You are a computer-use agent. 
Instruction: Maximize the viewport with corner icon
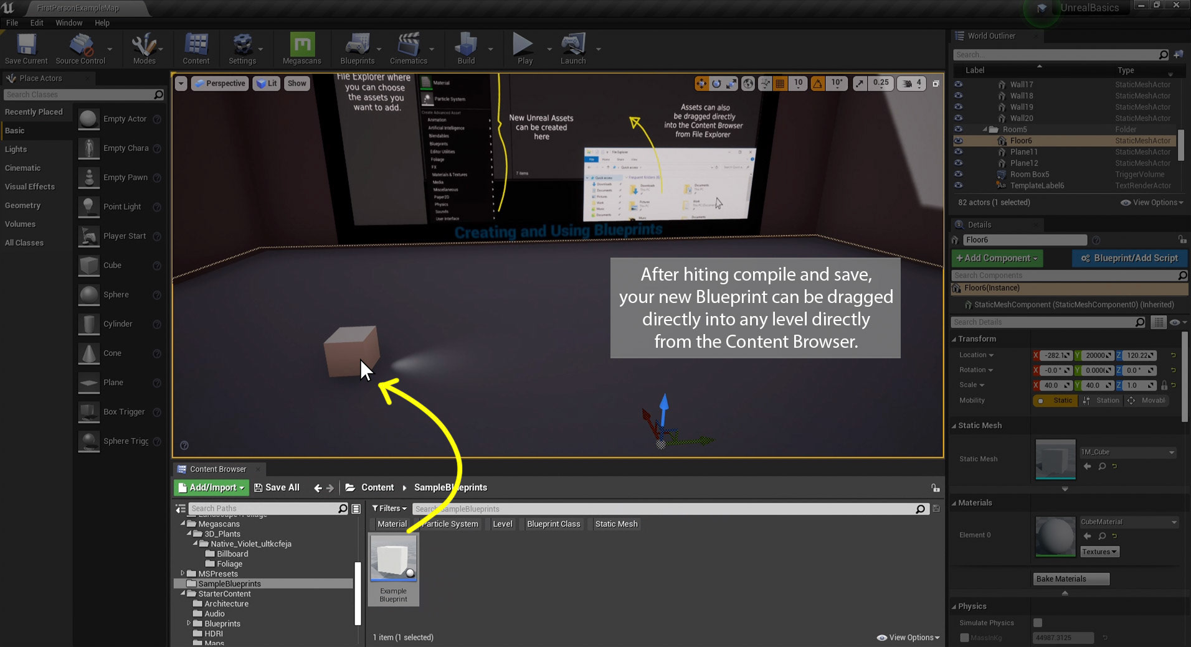pos(936,83)
